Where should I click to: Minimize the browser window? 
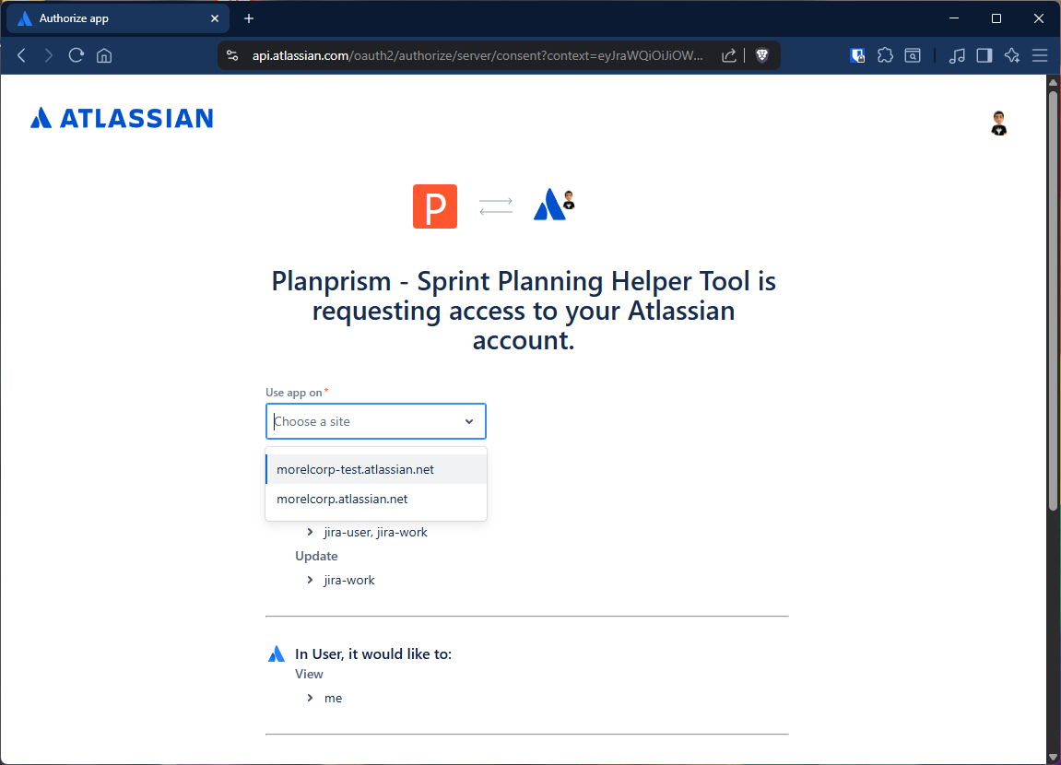954,18
